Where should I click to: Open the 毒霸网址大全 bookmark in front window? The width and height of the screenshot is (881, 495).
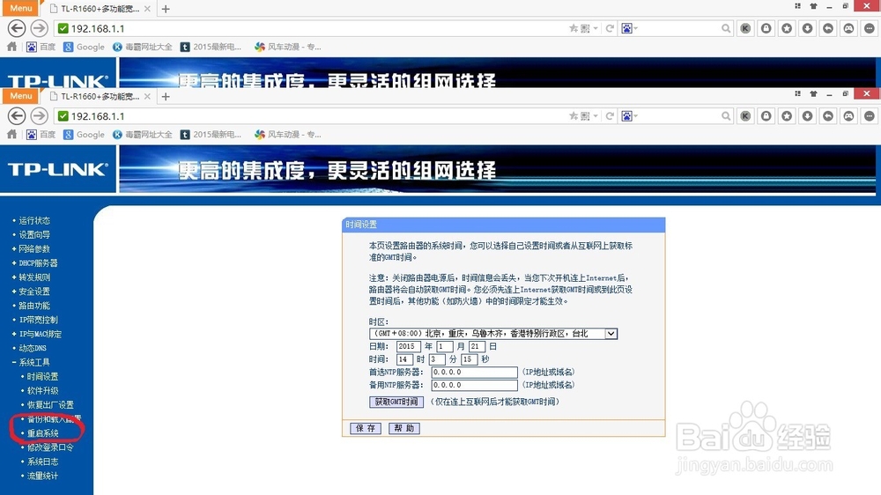143,135
